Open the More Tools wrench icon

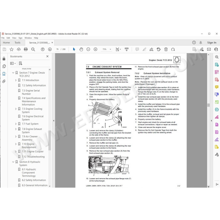[217, 155]
